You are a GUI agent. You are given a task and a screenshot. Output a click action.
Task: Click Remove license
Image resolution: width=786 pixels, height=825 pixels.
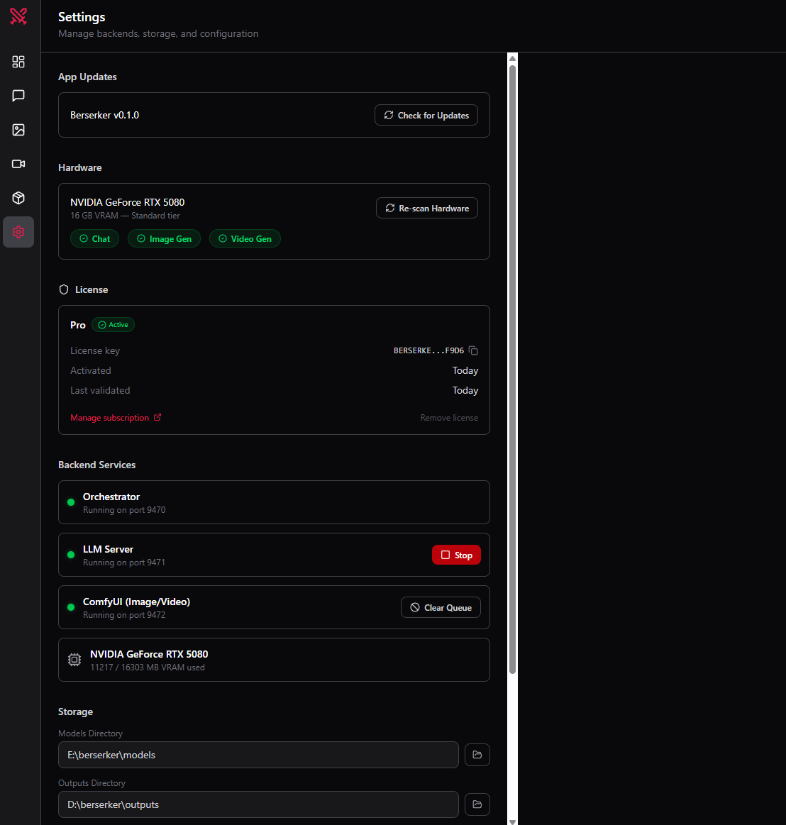[449, 417]
